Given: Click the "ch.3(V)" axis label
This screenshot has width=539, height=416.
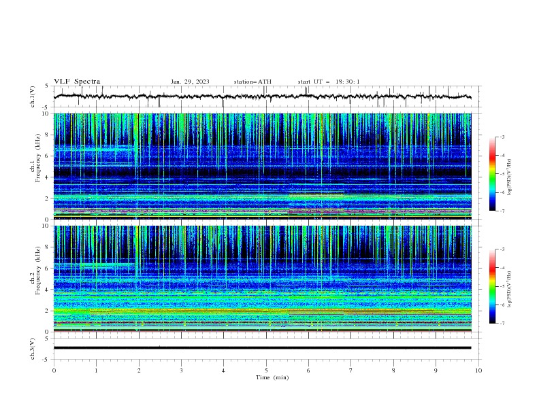Looking at the screenshot, I should 33,349.
